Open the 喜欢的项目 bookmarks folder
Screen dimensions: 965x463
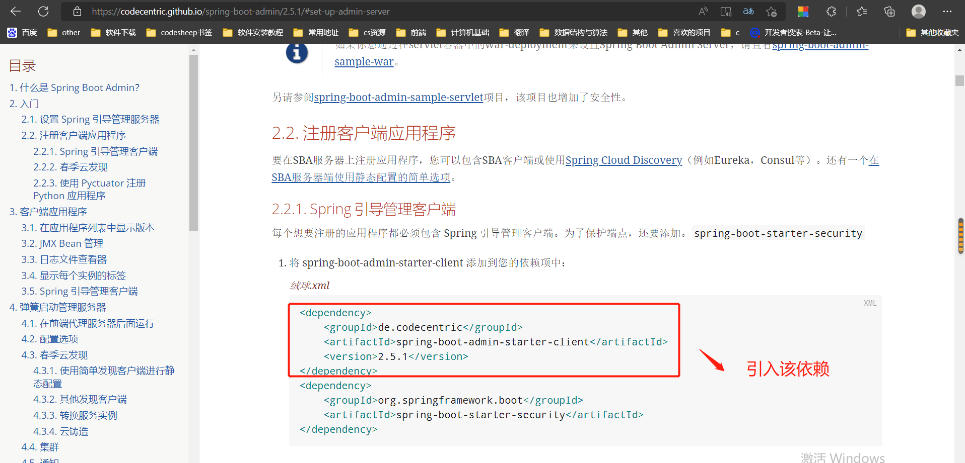pyautogui.click(x=684, y=33)
